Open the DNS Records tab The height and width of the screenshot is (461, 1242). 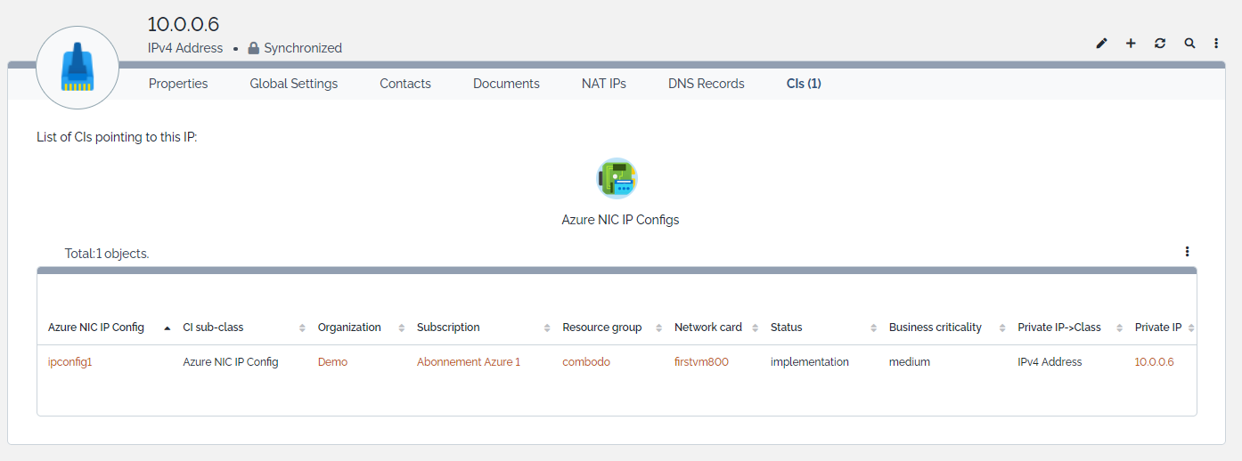(706, 84)
